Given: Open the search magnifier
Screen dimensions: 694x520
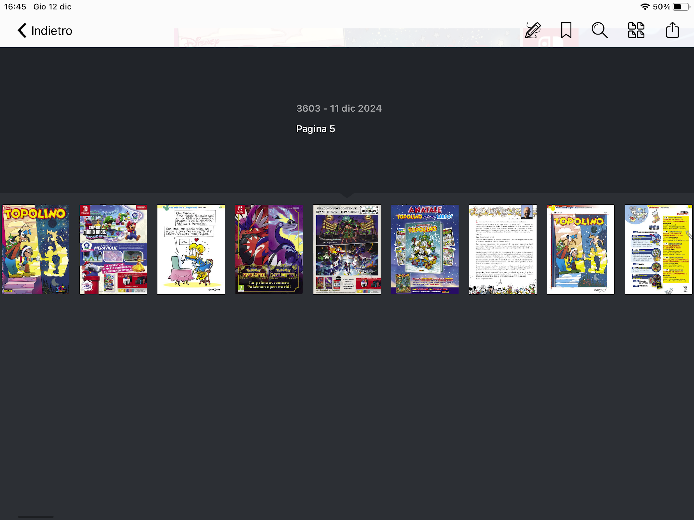Looking at the screenshot, I should point(600,30).
